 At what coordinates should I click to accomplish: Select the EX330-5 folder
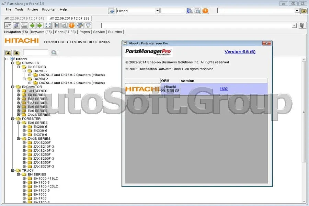coord(40,131)
